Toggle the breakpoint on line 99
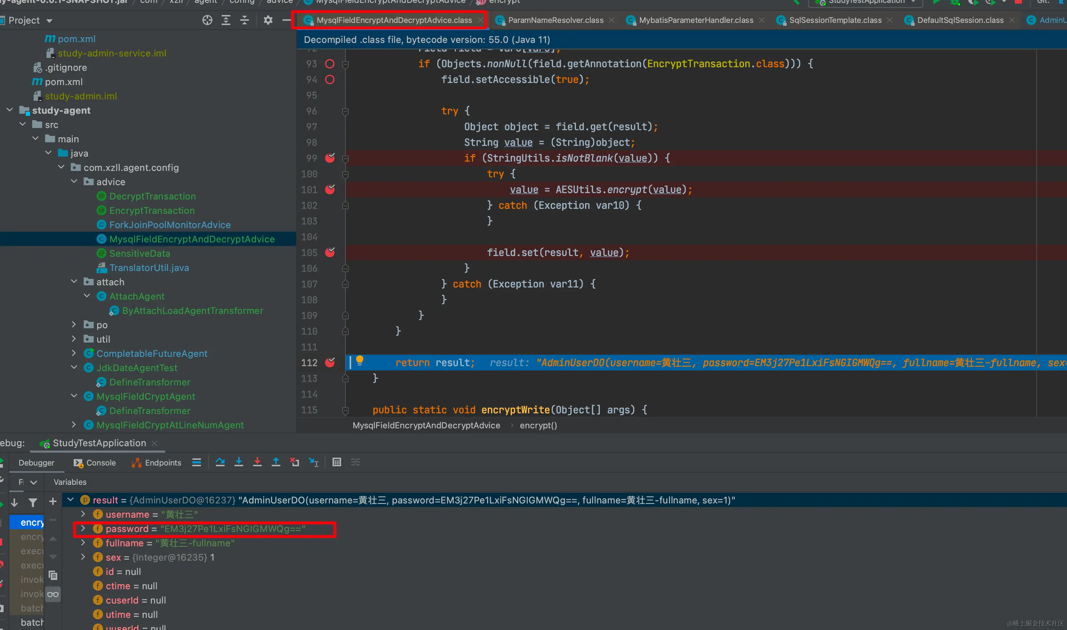The width and height of the screenshot is (1067, 630). point(330,158)
